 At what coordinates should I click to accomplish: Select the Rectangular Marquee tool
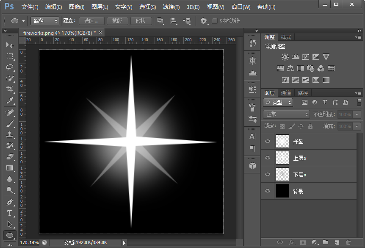pos(10,56)
